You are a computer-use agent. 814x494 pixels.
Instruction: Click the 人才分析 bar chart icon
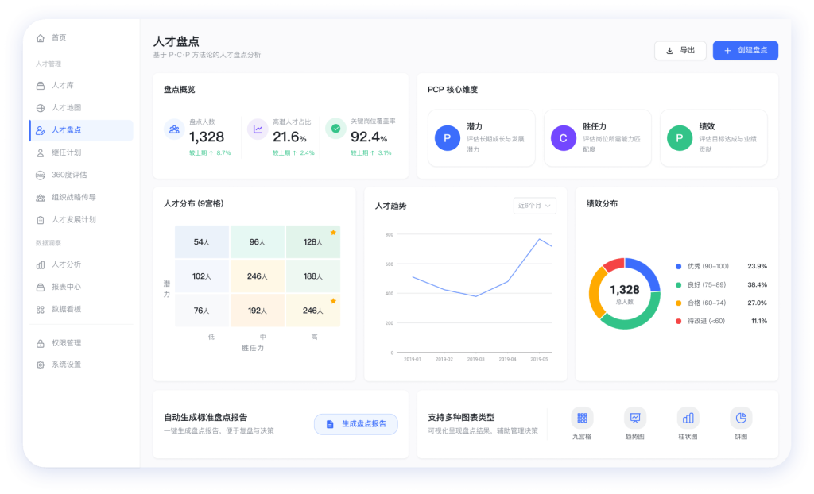point(41,264)
